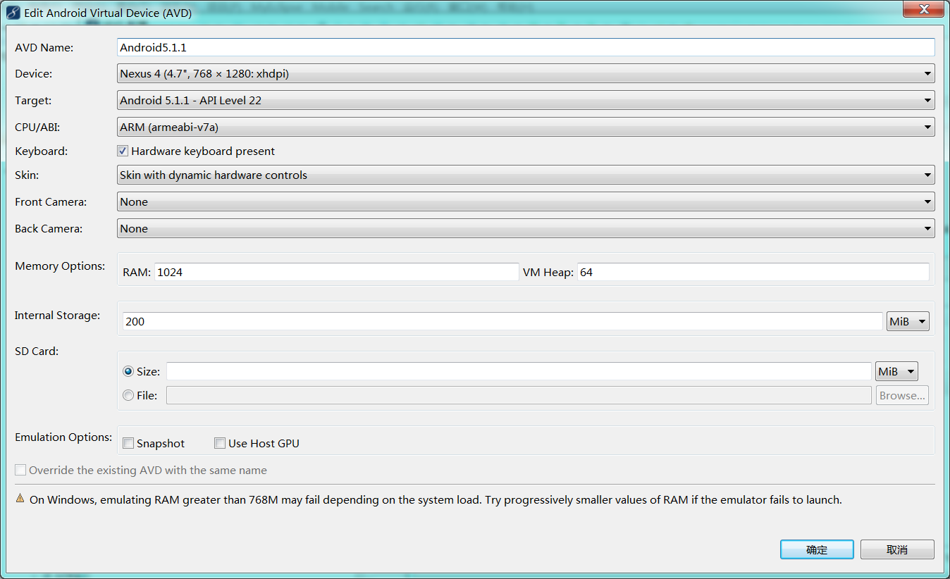
Task: Toggle Override the existing AVD checkbox
Action: (x=20, y=470)
